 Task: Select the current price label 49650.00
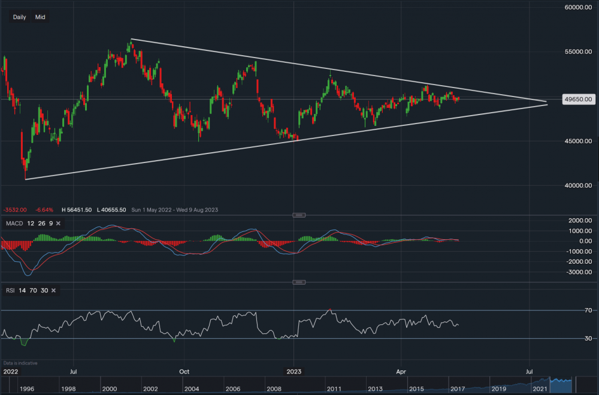click(579, 99)
